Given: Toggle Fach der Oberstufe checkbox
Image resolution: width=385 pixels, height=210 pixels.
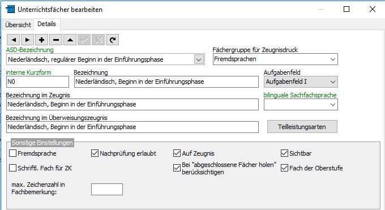Looking at the screenshot, I should coord(284,168).
